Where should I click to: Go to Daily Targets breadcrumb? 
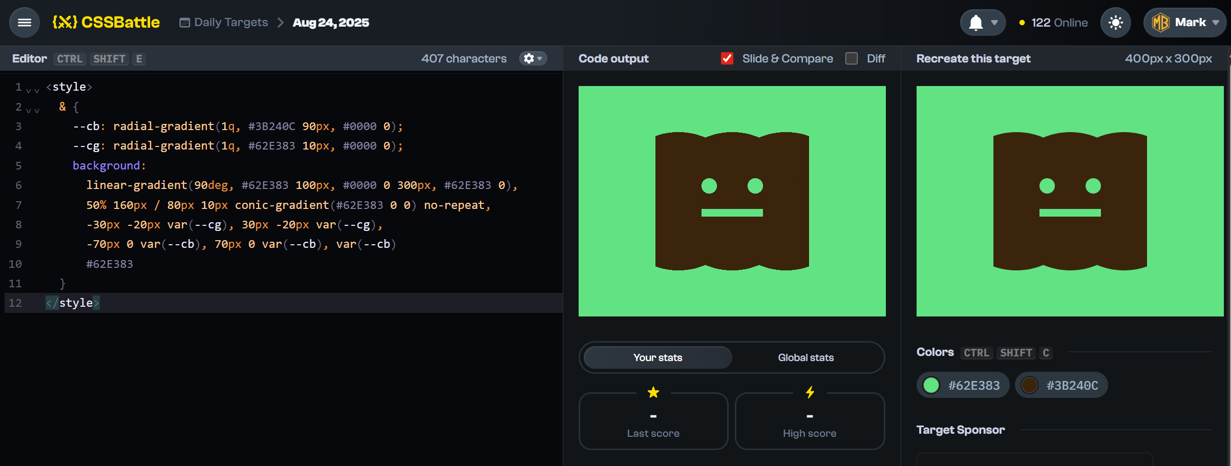pyautogui.click(x=231, y=23)
